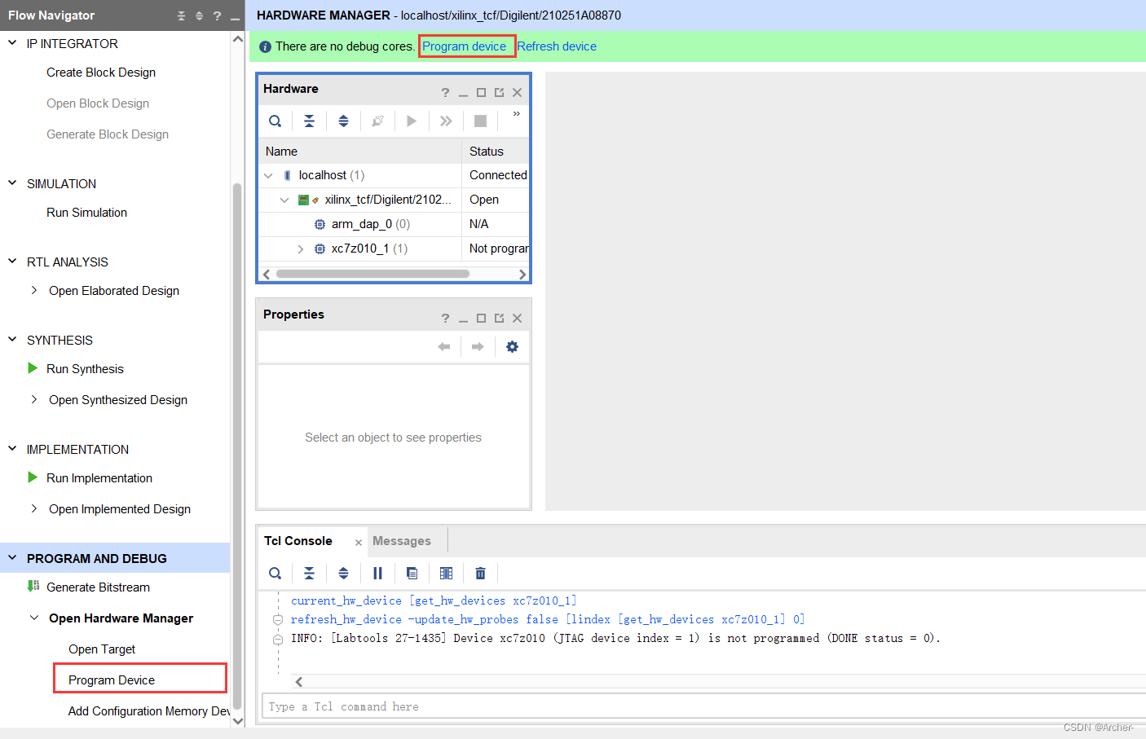The height and width of the screenshot is (739, 1146).
Task: Select arm_dap_0 device row
Action: [394, 224]
